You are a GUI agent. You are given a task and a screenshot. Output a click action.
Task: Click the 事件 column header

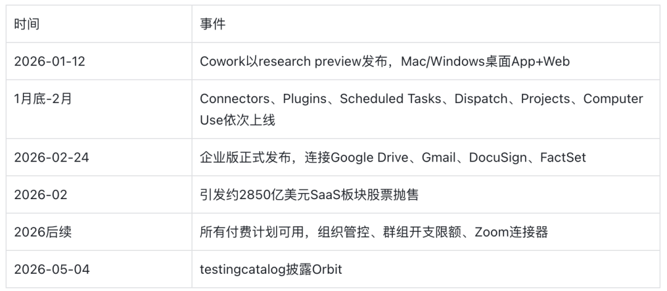(426, 24)
